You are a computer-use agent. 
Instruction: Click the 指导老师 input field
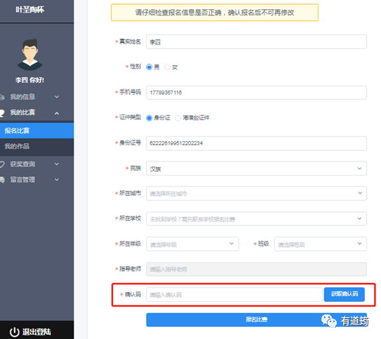tap(256, 270)
